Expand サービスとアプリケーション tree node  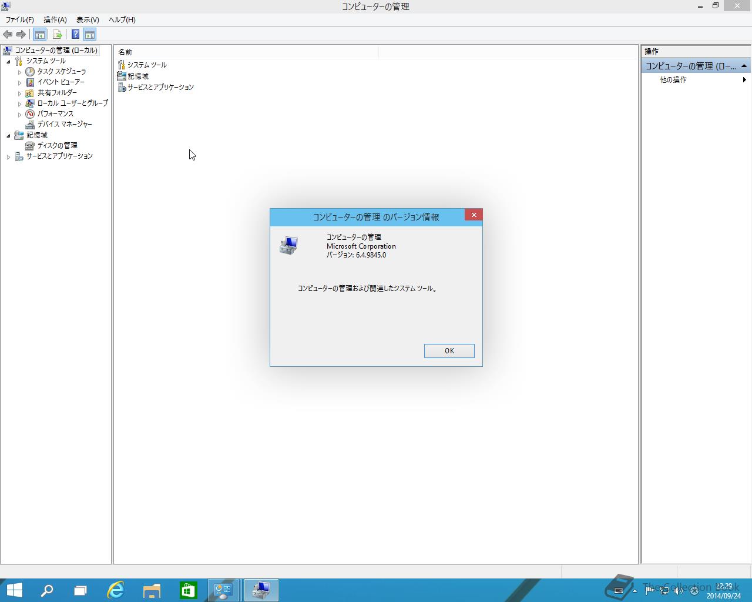tap(8, 157)
